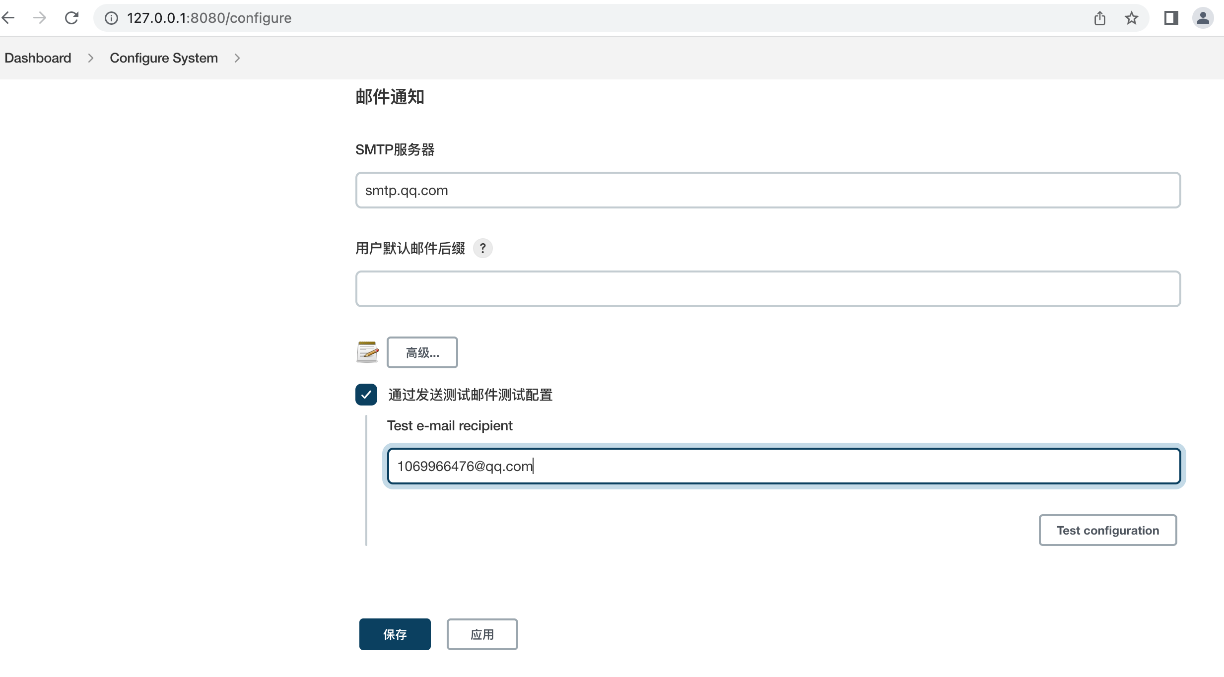Expand the 高级... advanced settings
This screenshot has height=677, width=1224.
pyautogui.click(x=422, y=352)
